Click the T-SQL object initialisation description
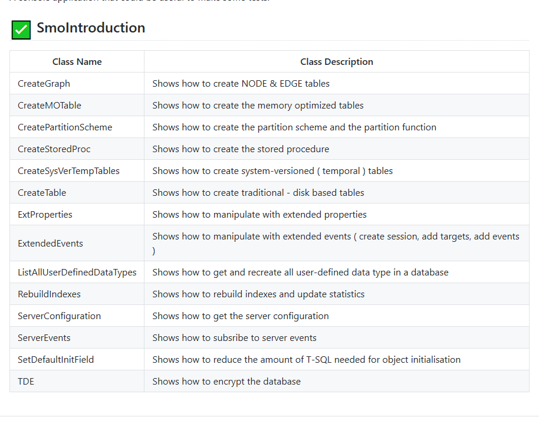Image resolution: width=539 pixels, height=430 pixels. (306, 360)
